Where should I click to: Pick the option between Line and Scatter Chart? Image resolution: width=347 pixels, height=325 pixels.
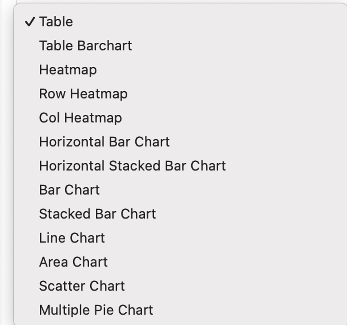point(73,262)
